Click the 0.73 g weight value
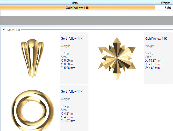This screenshot has height=131, width=173. (x=65, y=53)
